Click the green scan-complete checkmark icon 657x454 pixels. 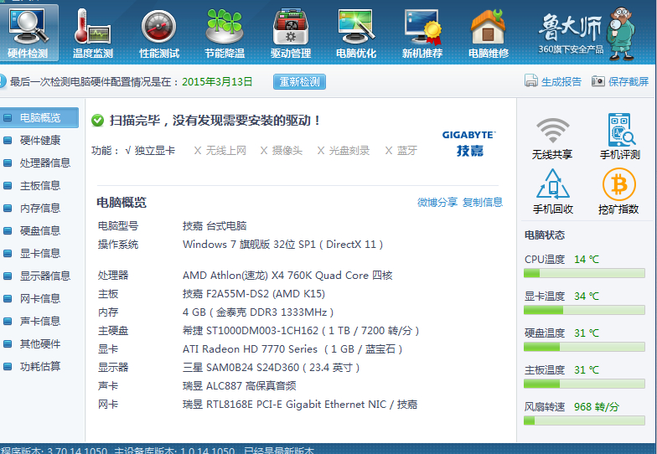pos(97,121)
